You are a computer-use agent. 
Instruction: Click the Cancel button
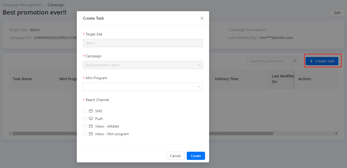pyautogui.click(x=175, y=156)
